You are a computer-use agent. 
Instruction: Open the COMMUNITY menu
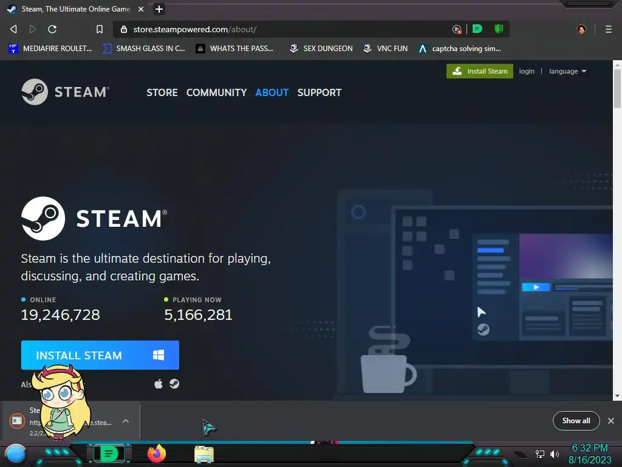click(x=217, y=92)
